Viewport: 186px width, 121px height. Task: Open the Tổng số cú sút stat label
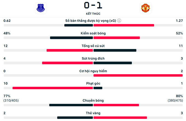point(93,46)
